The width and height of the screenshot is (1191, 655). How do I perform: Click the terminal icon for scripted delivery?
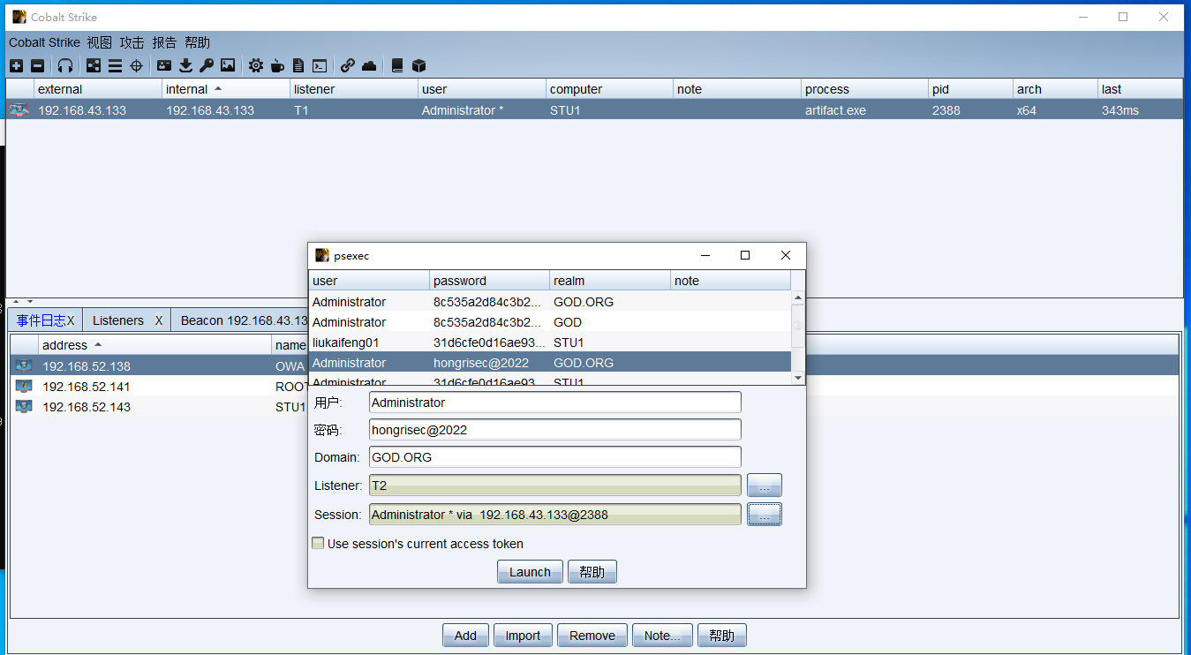tap(320, 65)
